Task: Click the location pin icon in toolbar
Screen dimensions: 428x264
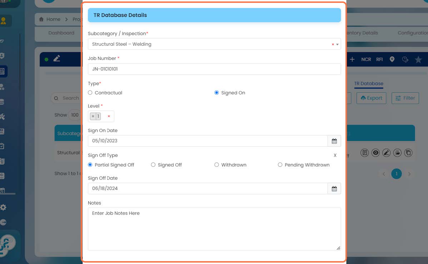Action: pyautogui.click(x=392, y=59)
